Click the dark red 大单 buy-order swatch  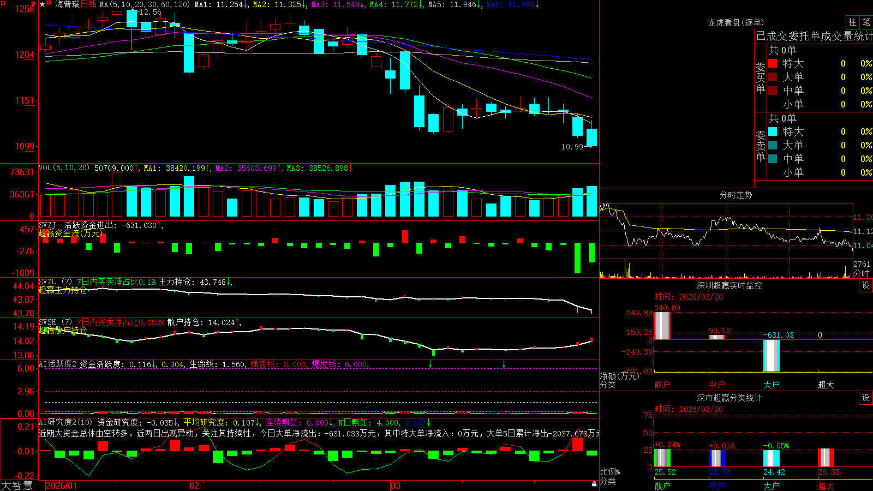[773, 77]
